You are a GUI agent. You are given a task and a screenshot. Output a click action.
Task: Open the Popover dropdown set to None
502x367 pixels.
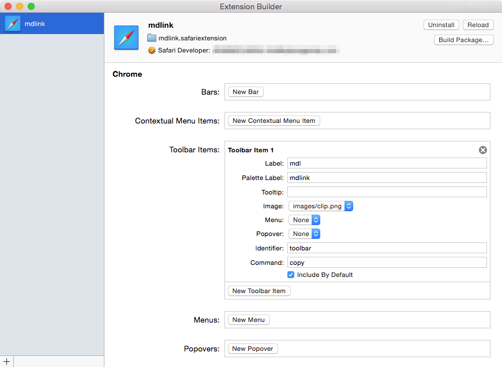pos(304,234)
